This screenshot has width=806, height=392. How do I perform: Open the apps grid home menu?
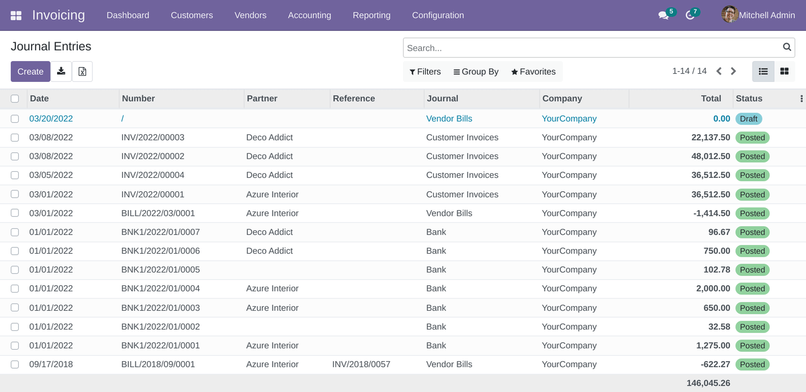[x=16, y=15]
